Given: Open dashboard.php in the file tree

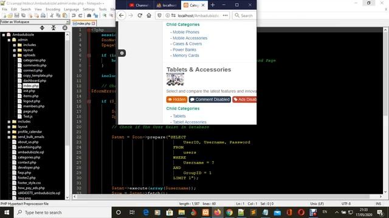Looking at the screenshot, I should pyautogui.click(x=35, y=81).
